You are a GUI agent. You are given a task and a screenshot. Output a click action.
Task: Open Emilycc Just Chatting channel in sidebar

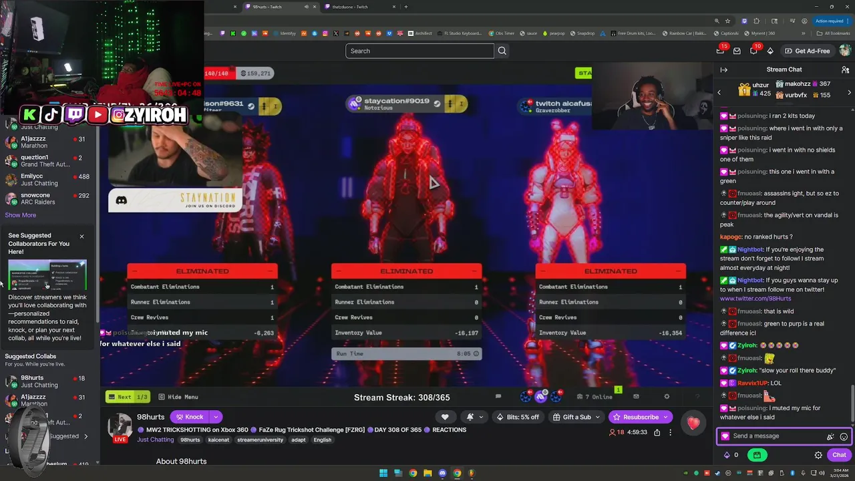click(x=48, y=180)
